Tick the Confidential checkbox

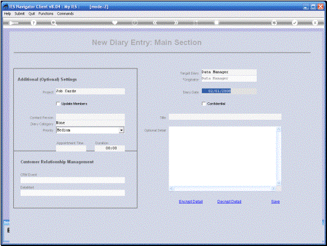point(204,104)
